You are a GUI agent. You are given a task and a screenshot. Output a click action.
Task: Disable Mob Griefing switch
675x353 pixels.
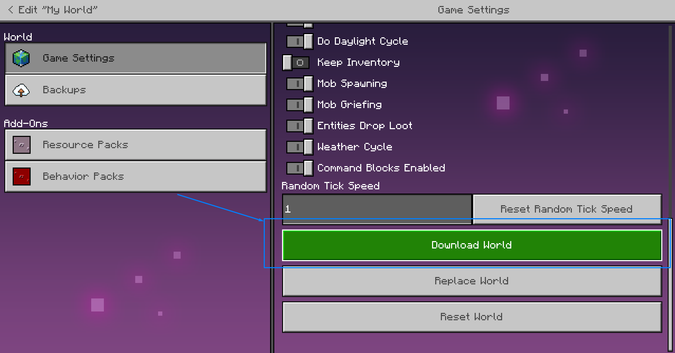[x=300, y=105]
